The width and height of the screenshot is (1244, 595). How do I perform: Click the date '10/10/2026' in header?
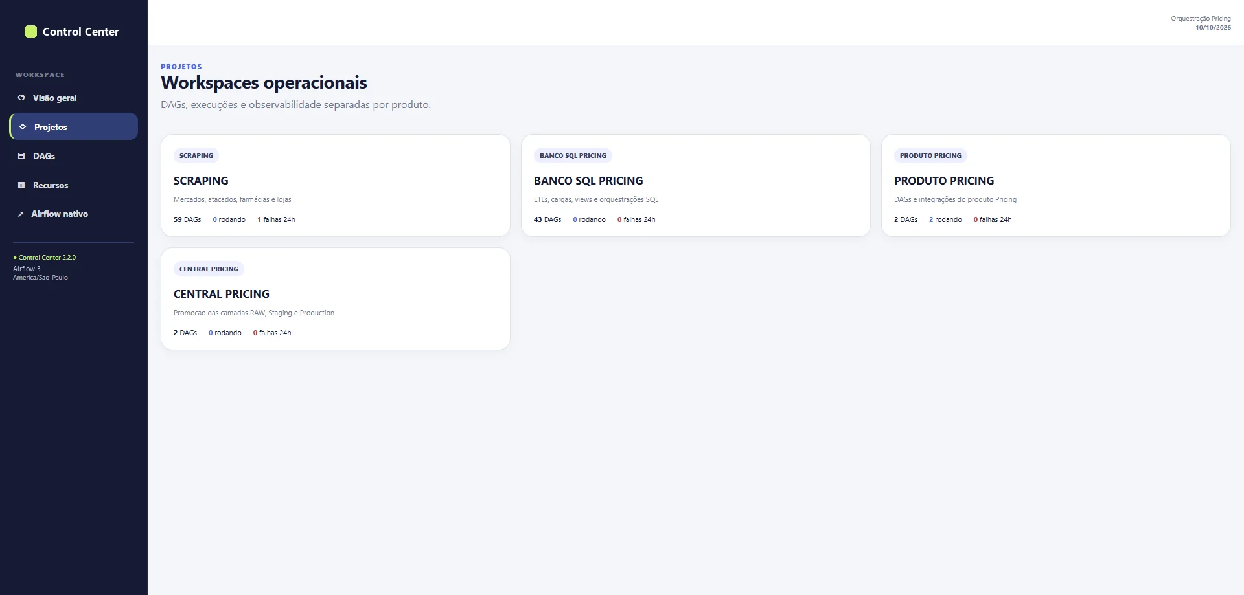pos(1213,28)
